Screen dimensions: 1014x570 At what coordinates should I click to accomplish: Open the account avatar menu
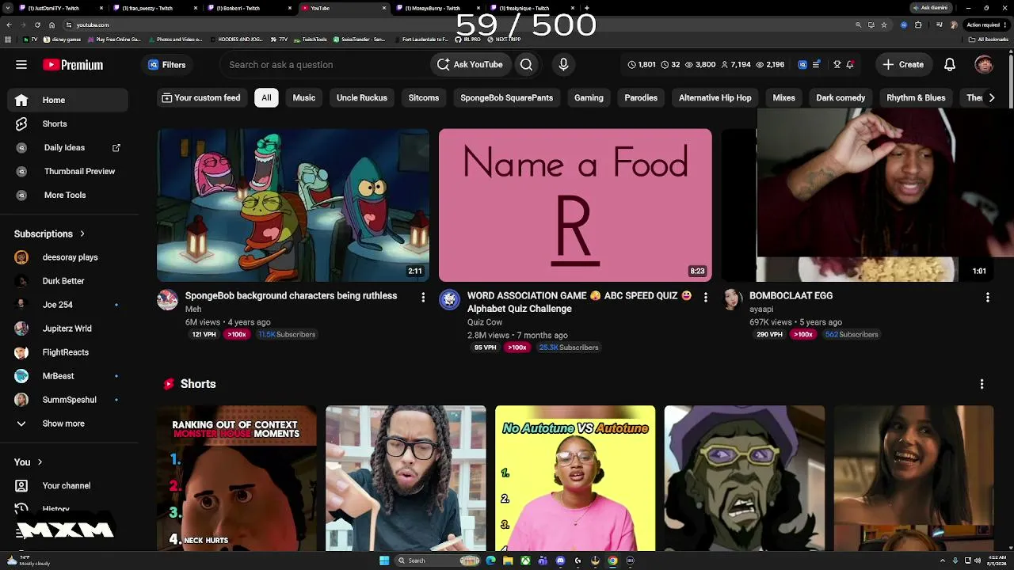coord(984,65)
